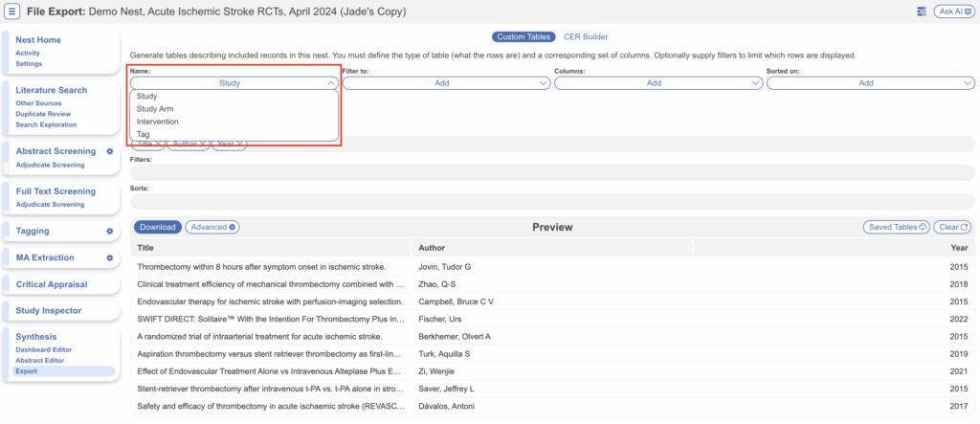Image resolution: width=980 pixels, height=424 pixels.
Task: Click the server stack icon beside Ask AI
Action: pyautogui.click(x=921, y=11)
